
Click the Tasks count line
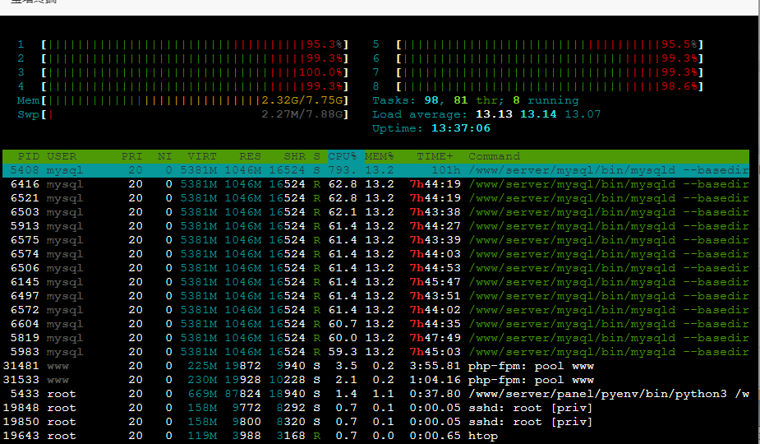tap(476, 100)
